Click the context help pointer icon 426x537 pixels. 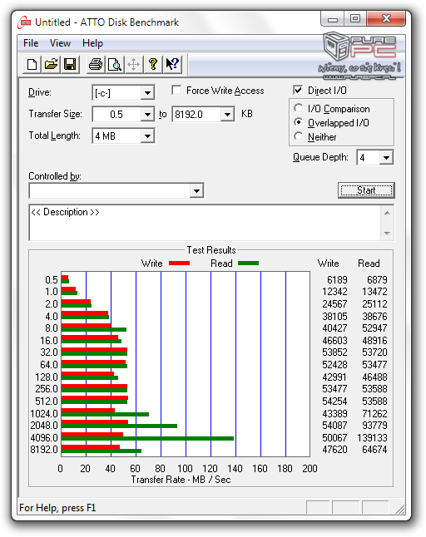tap(172, 64)
